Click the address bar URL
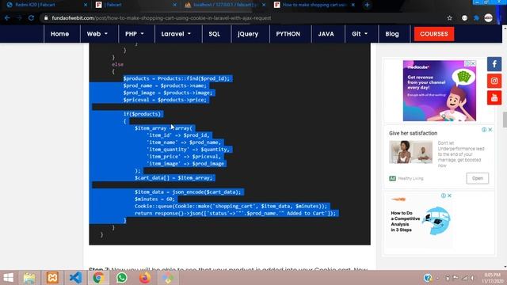The width and height of the screenshot is (507, 285). click(162, 18)
